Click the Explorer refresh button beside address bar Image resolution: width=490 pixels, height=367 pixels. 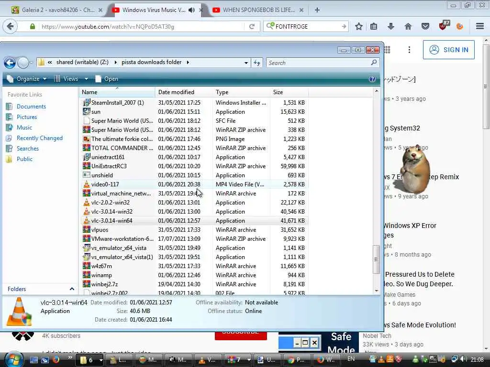click(x=257, y=63)
